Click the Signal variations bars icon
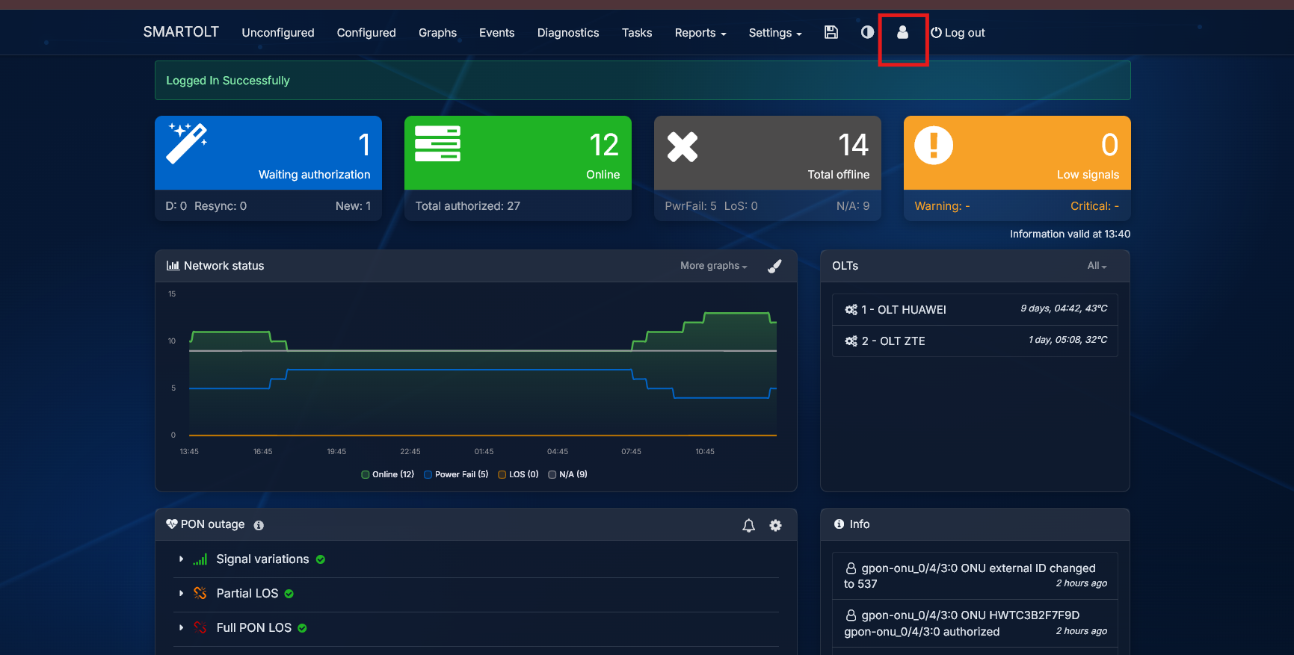 tap(200, 559)
